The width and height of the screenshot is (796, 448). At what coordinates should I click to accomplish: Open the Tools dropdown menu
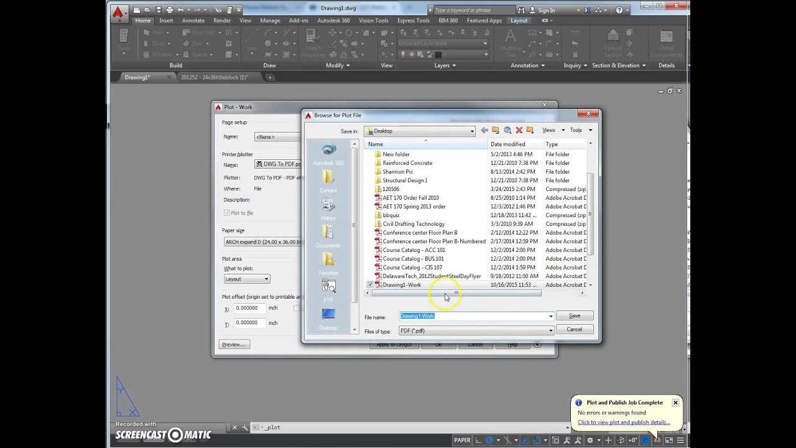(580, 130)
